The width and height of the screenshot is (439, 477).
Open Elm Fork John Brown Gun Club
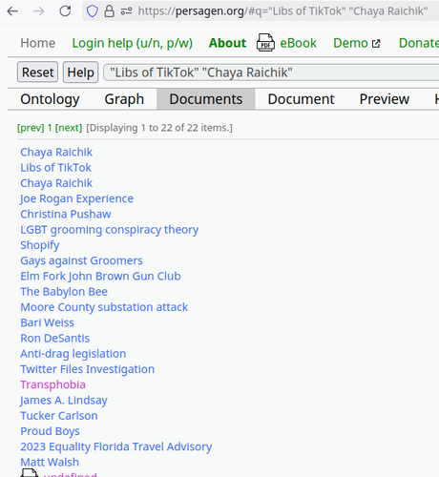[100, 277]
